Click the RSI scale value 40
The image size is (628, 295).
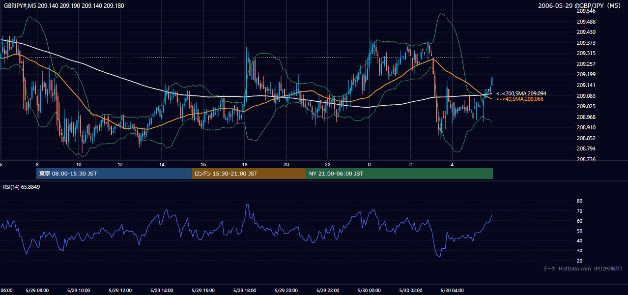(579, 241)
